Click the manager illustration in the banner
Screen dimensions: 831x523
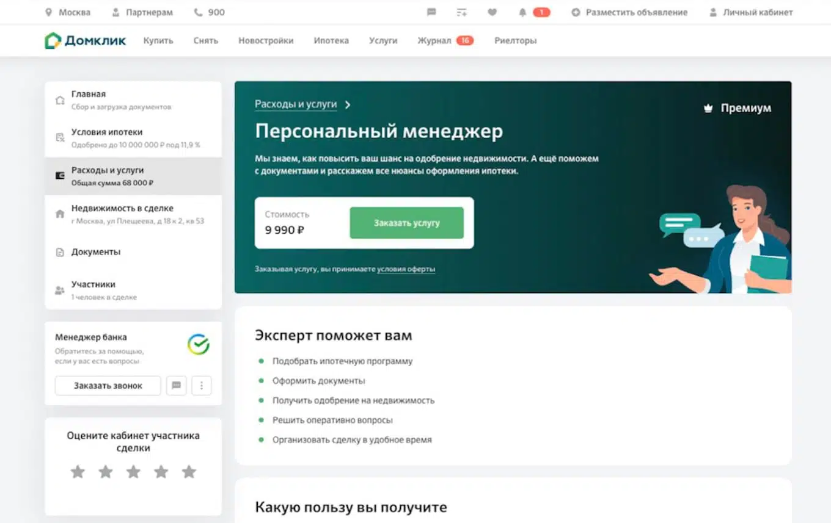pos(721,239)
